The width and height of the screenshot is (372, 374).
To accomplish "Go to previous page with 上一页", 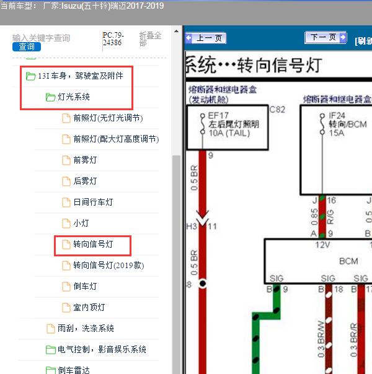I will click(206, 38).
